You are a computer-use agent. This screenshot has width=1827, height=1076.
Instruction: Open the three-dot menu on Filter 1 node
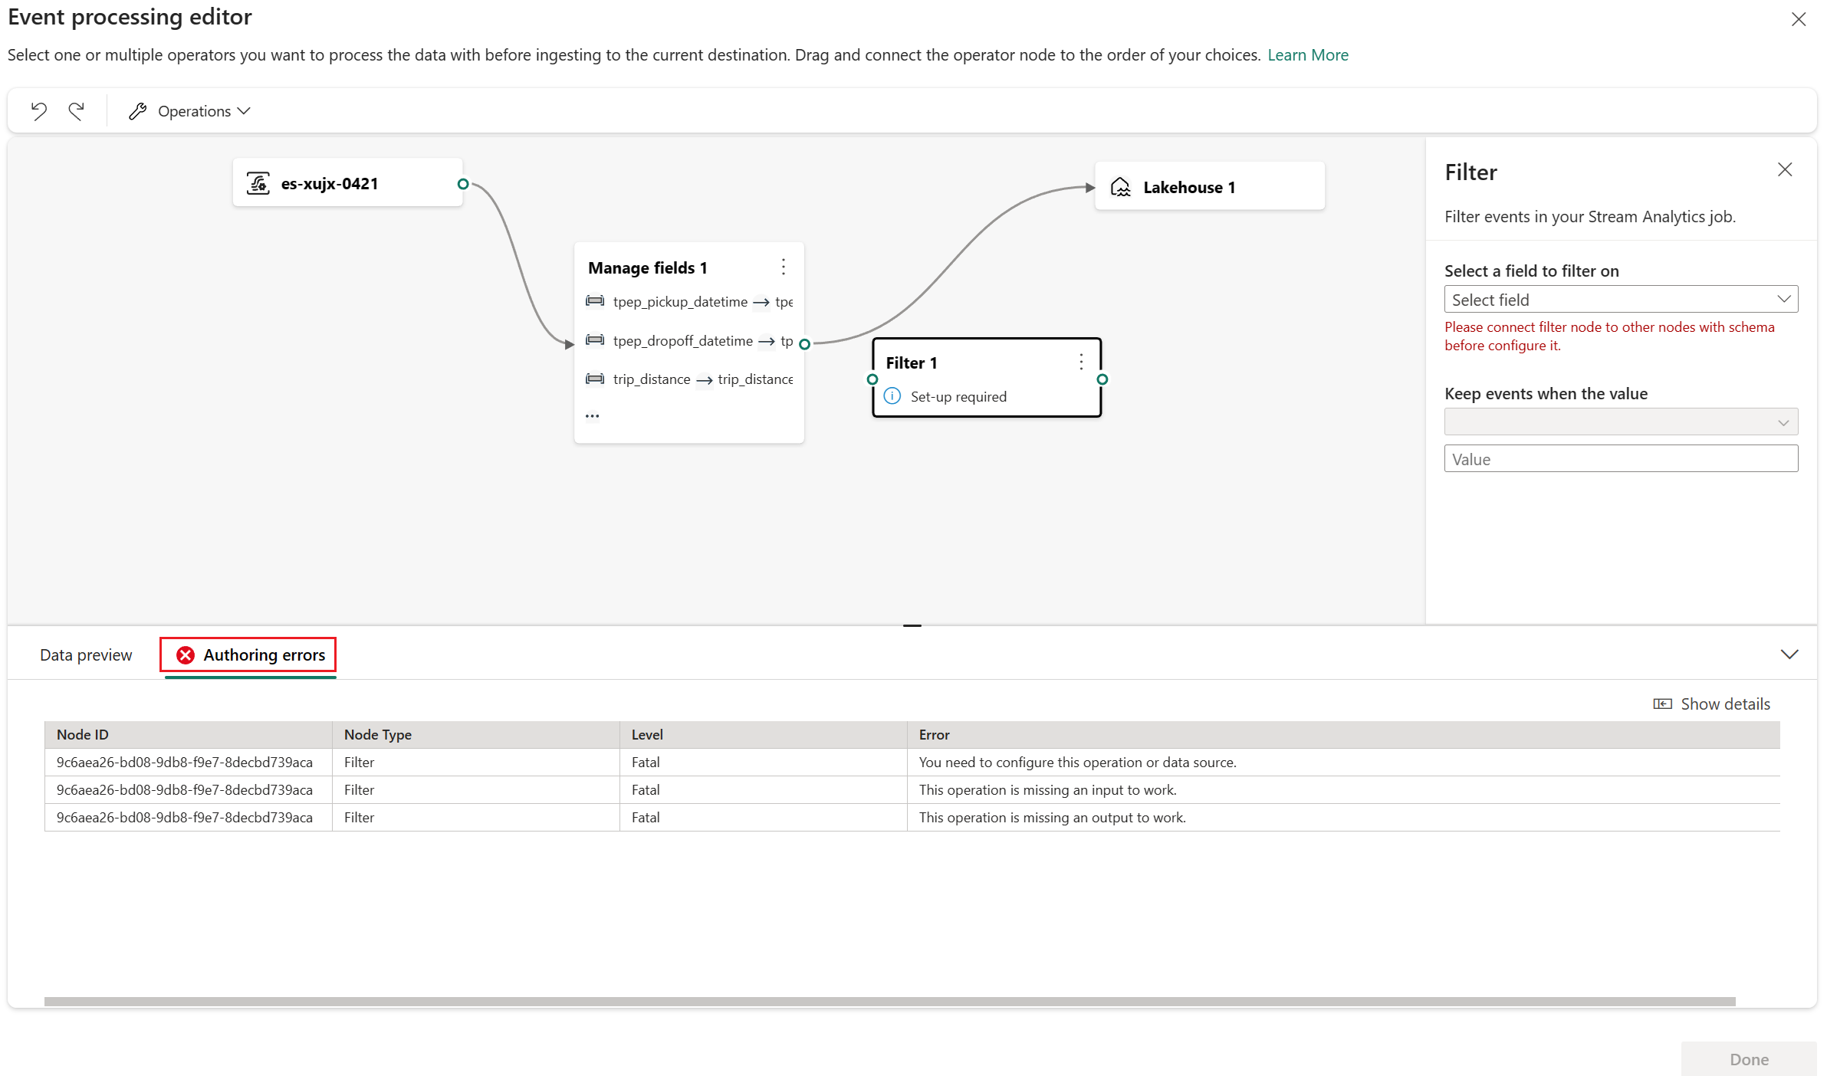(x=1080, y=361)
